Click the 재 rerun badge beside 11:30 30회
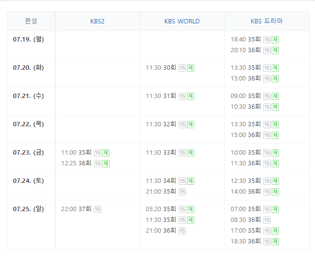The height and width of the screenshot is (257, 315). coord(191,68)
